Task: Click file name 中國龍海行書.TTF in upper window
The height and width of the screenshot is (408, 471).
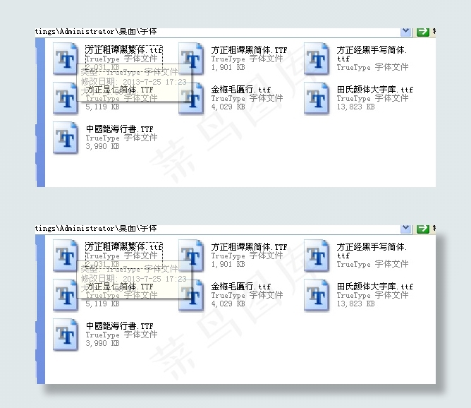Action: (119, 129)
